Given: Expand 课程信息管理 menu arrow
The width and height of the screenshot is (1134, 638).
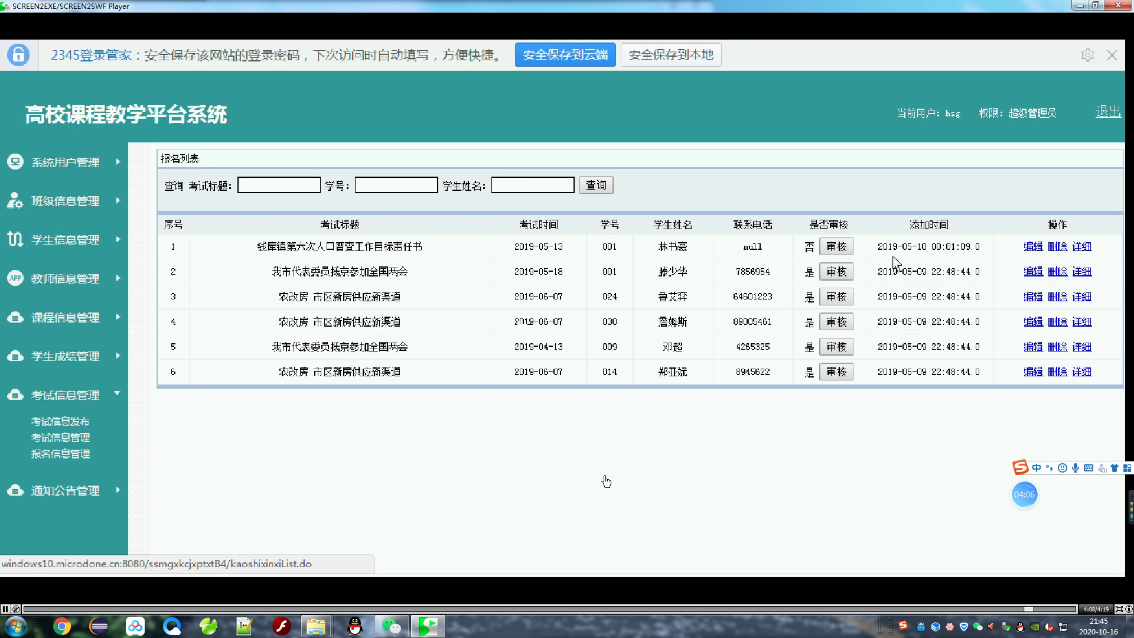Looking at the screenshot, I should pyautogui.click(x=118, y=317).
